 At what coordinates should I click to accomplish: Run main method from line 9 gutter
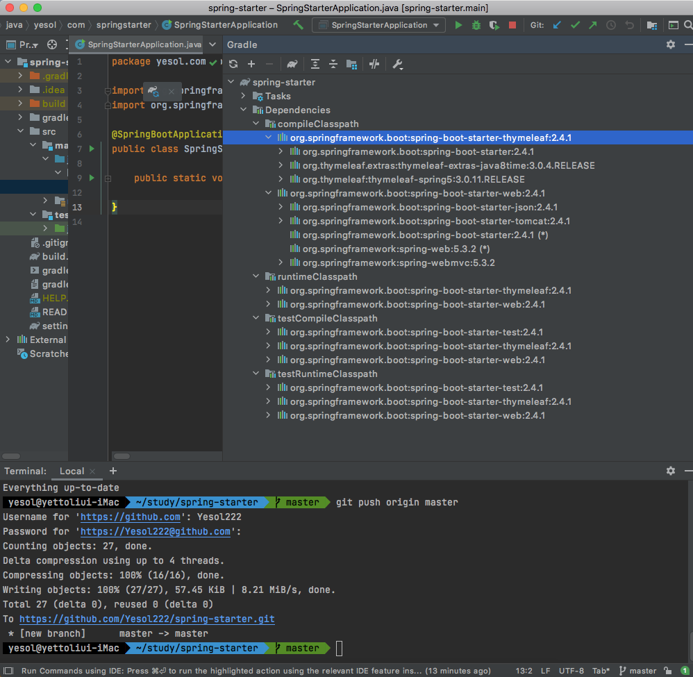tap(92, 178)
